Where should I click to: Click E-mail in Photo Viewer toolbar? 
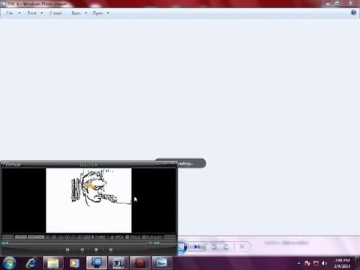tap(55, 13)
